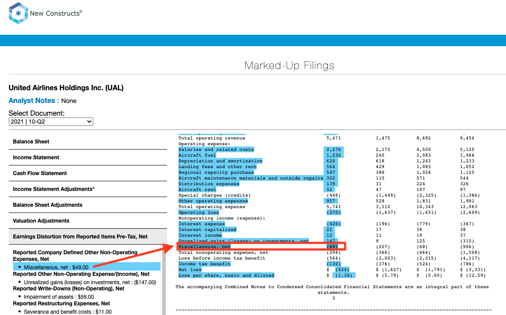This screenshot has width=506, height=315.
Task: Click highlighted Interest income line
Action: click(x=200, y=235)
